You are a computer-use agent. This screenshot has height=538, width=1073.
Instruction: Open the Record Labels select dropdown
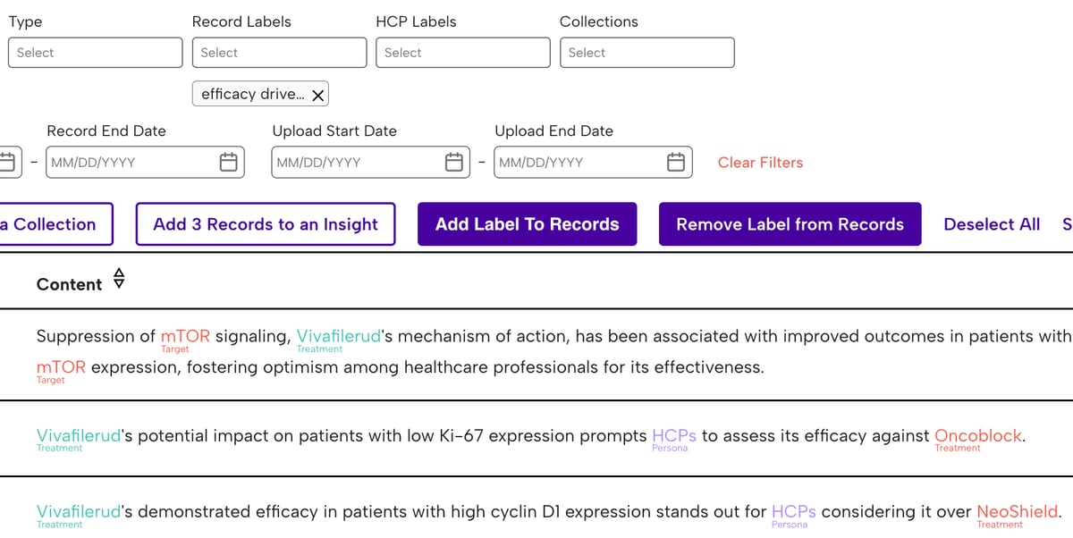click(x=279, y=53)
